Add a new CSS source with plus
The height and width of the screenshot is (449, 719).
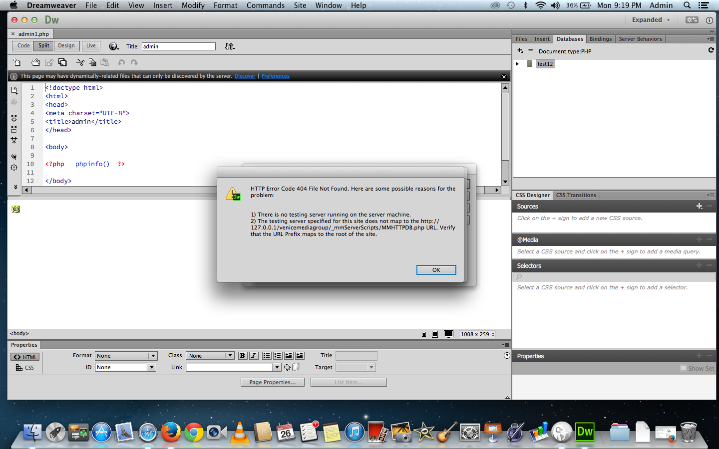tap(699, 206)
